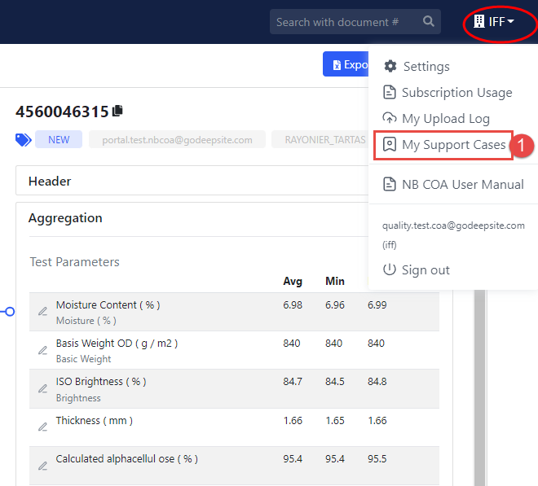Collapse the Aggregation section
This screenshot has height=486, width=538.
65,218
